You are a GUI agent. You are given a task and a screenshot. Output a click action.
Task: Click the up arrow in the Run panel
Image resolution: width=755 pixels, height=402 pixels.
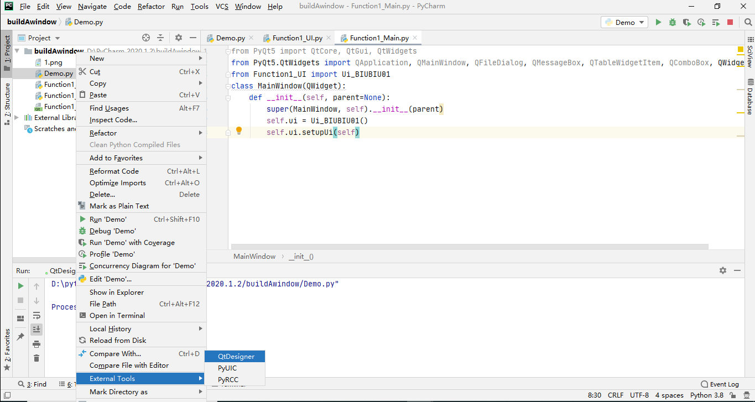(x=37, y=286)
